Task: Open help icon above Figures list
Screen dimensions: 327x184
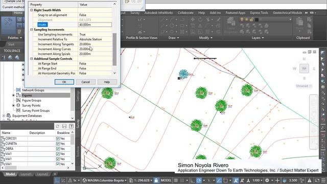Action: [x=71, y=126]
